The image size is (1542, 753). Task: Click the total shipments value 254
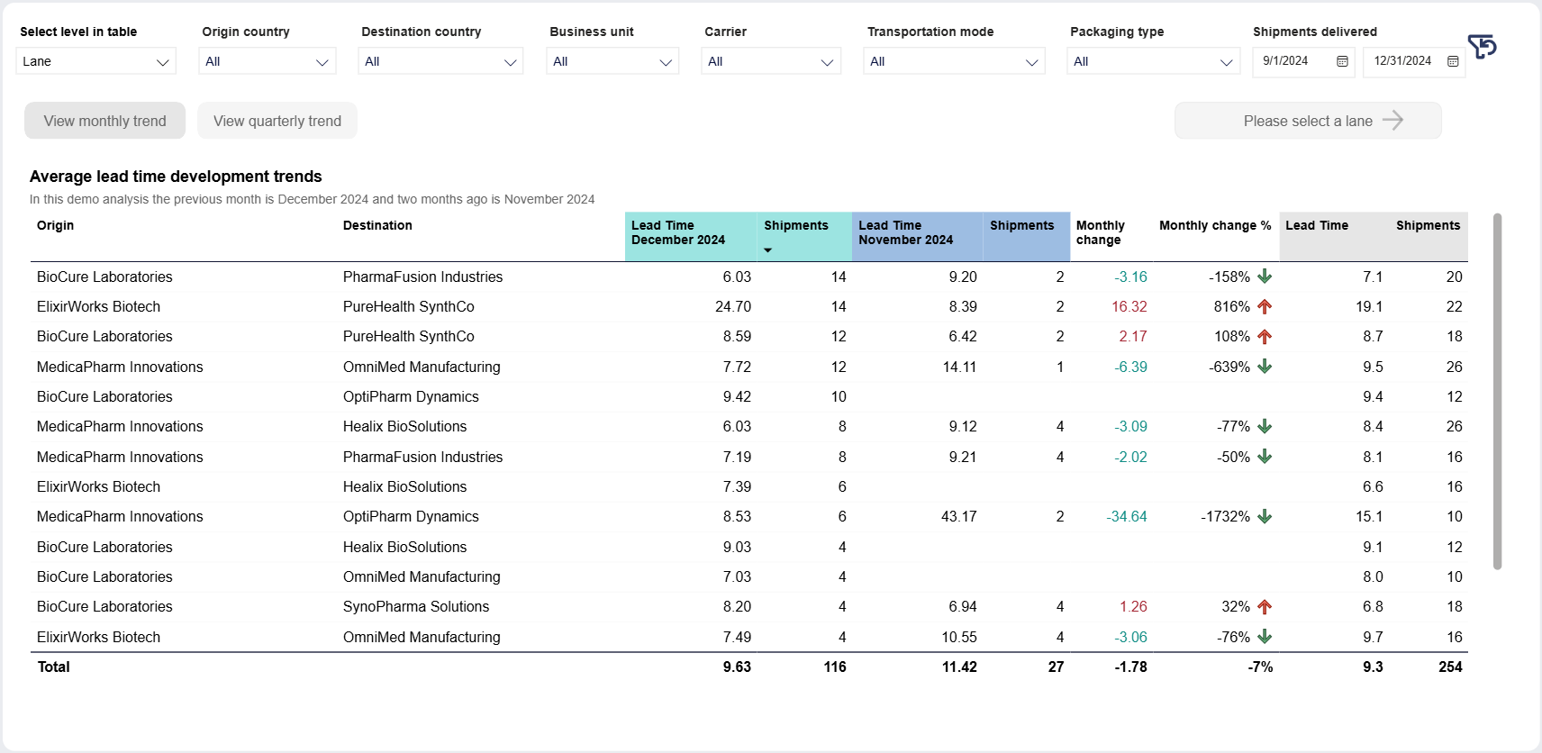pos(1450,667)
